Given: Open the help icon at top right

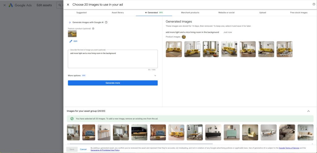Looking at the screenshot, I should pos(314,4).
